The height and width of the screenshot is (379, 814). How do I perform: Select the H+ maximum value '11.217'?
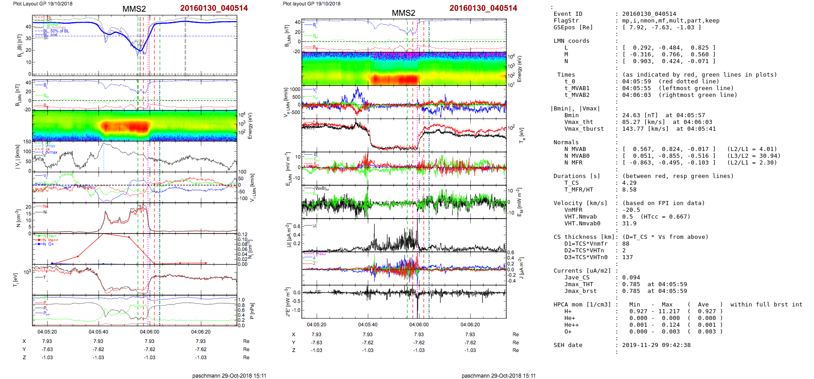669,311
